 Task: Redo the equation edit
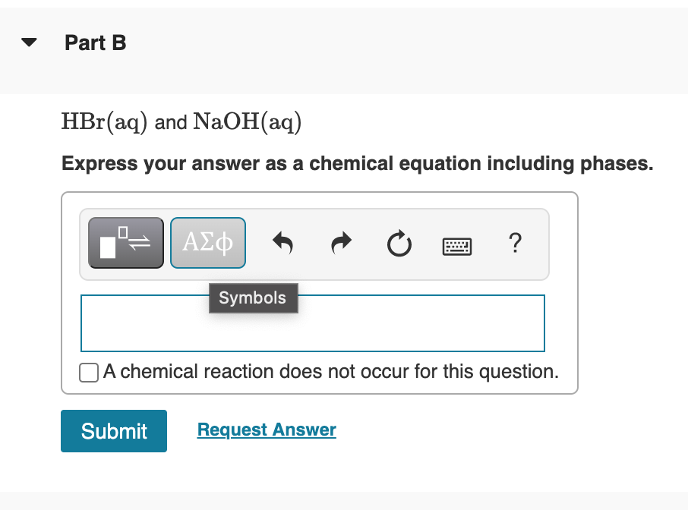[x=339, y=244]
